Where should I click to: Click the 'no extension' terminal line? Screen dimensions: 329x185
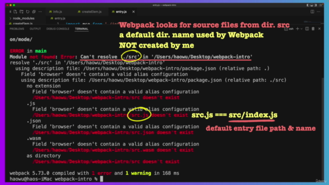[44, 86]
